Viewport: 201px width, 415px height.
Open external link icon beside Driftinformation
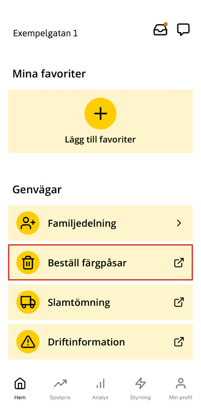[179, 342]
